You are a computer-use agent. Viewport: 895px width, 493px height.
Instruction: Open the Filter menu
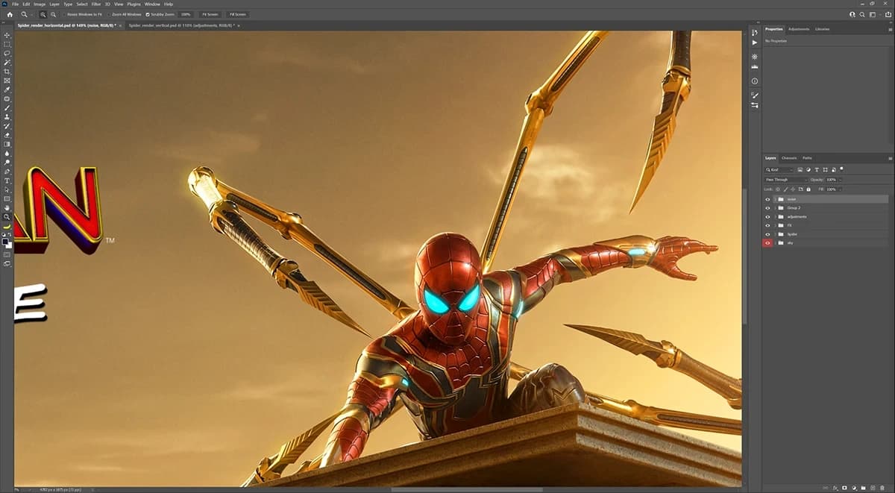pos(96,4)
